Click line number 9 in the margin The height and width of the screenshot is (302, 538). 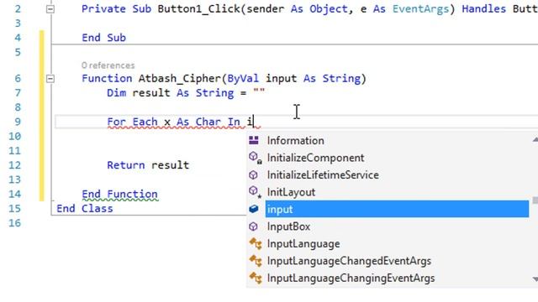tap(18, 122)
